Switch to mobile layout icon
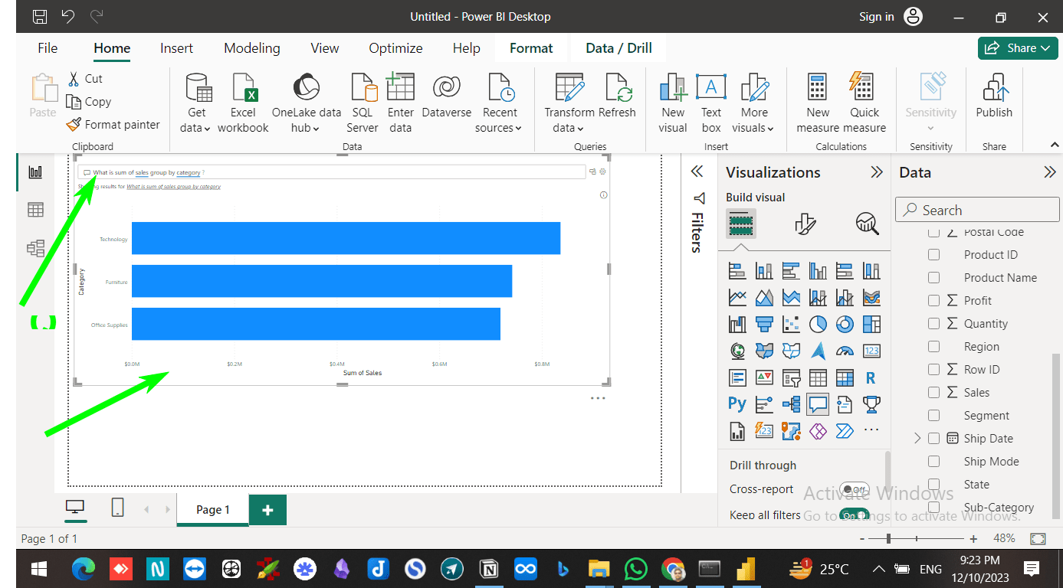Screen dimensions: 1063x588 click(117, 508)
